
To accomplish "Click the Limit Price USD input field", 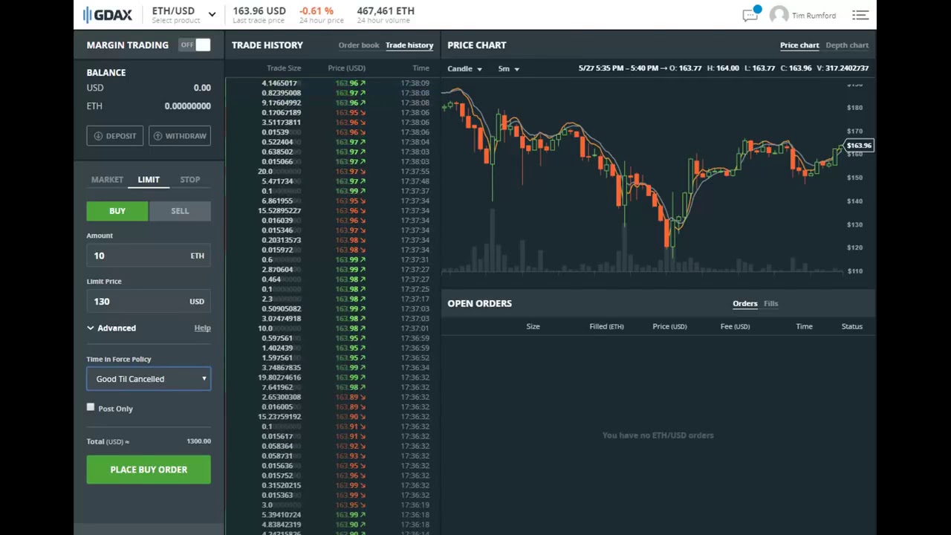I will pos(149,302).
